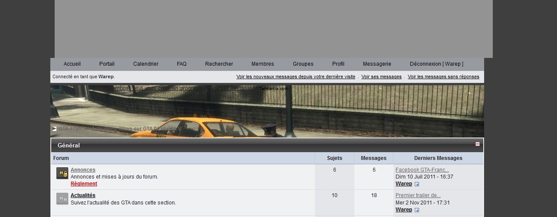Open Warep profile in Annonces row
The width and height of the screenshot is (557, 217).
tap(404, 184)
